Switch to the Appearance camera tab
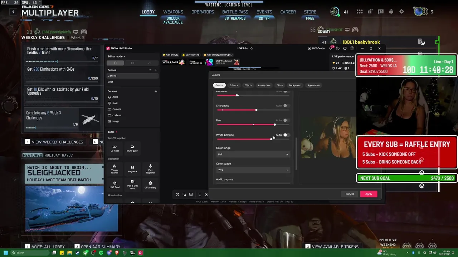 point(313,85)
